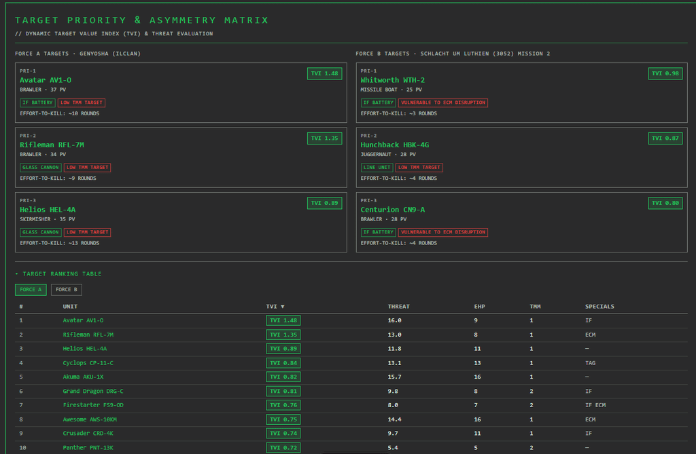
Task: Click Target Priority & Asymmetry Matrix title
Action: coord(141,20)
